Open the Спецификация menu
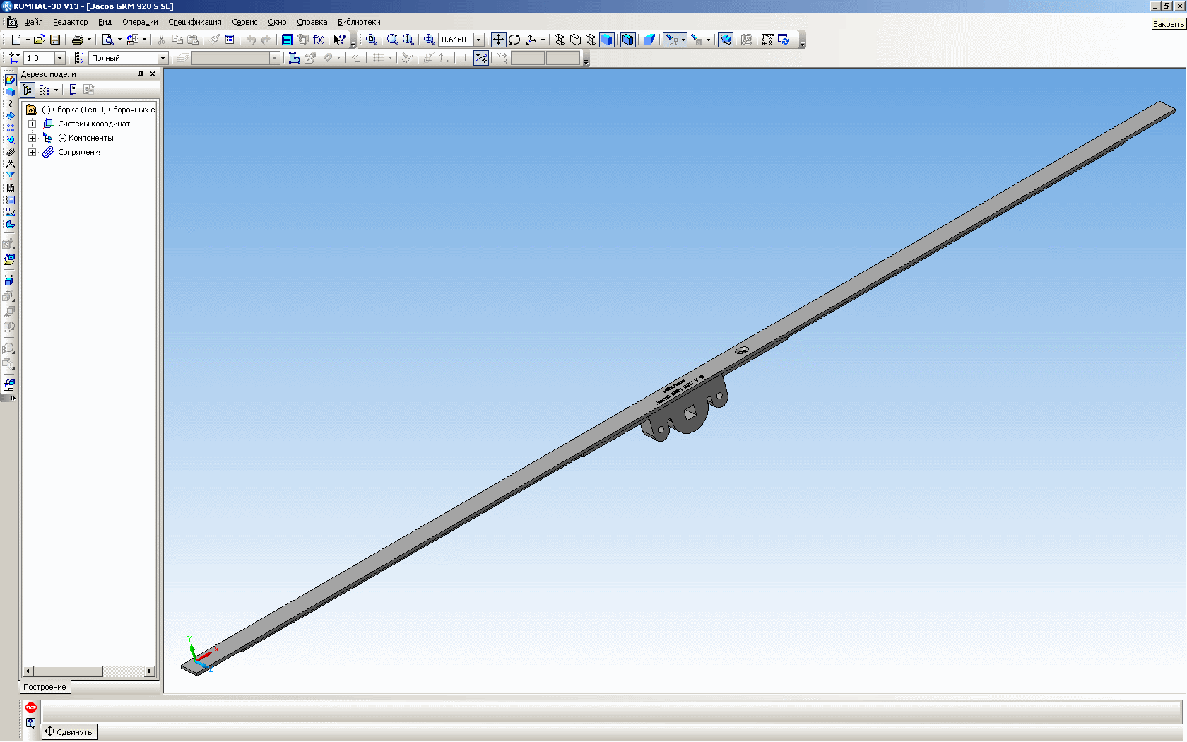 195,22
